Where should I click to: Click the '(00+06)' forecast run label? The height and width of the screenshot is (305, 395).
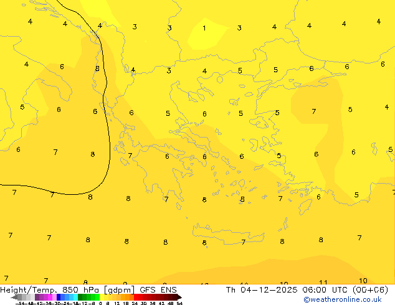click(x=370, y=290)
